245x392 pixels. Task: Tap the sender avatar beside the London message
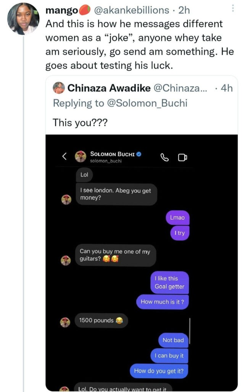click(66, 199)
